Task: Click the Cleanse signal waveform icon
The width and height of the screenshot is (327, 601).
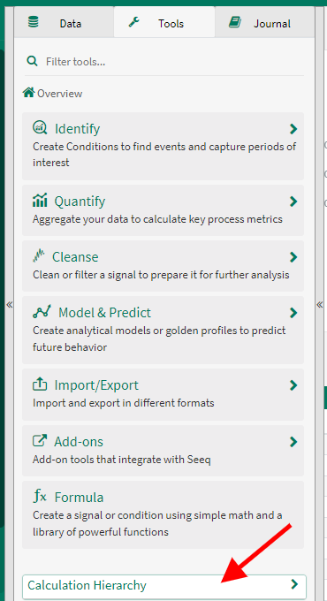Action: 39,256
